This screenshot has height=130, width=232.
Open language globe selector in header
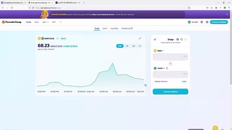click(x=202, y=22)
